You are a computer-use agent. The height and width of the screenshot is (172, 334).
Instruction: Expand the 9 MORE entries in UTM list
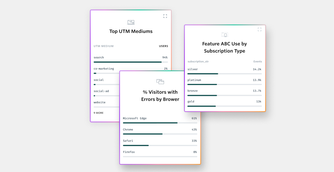98,113
